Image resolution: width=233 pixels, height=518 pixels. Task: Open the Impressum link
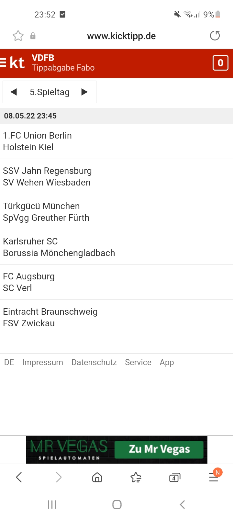[43, 362]
